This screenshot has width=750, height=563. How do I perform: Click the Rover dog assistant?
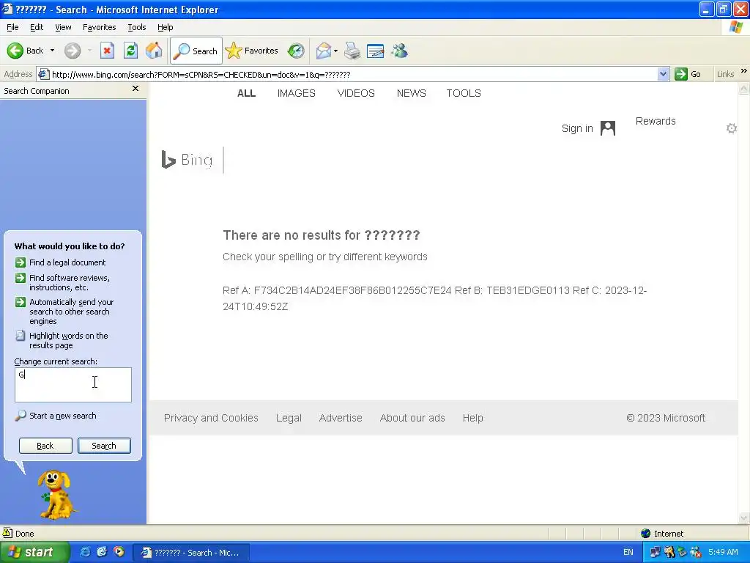pos(56,495)
